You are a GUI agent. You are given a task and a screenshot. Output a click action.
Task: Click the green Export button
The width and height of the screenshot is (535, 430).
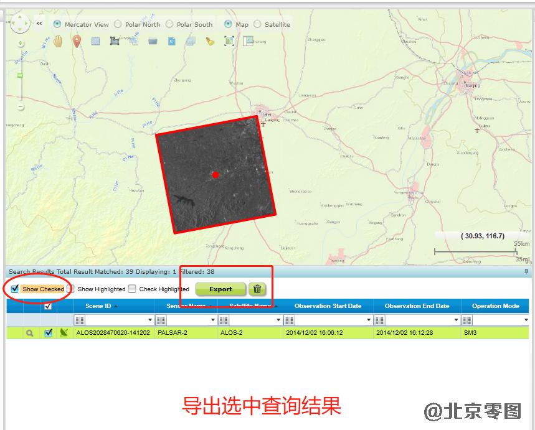[220, 289]
